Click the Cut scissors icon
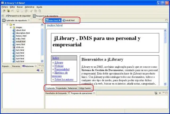This screenshot has width=170, height=114. coord(31,11)
